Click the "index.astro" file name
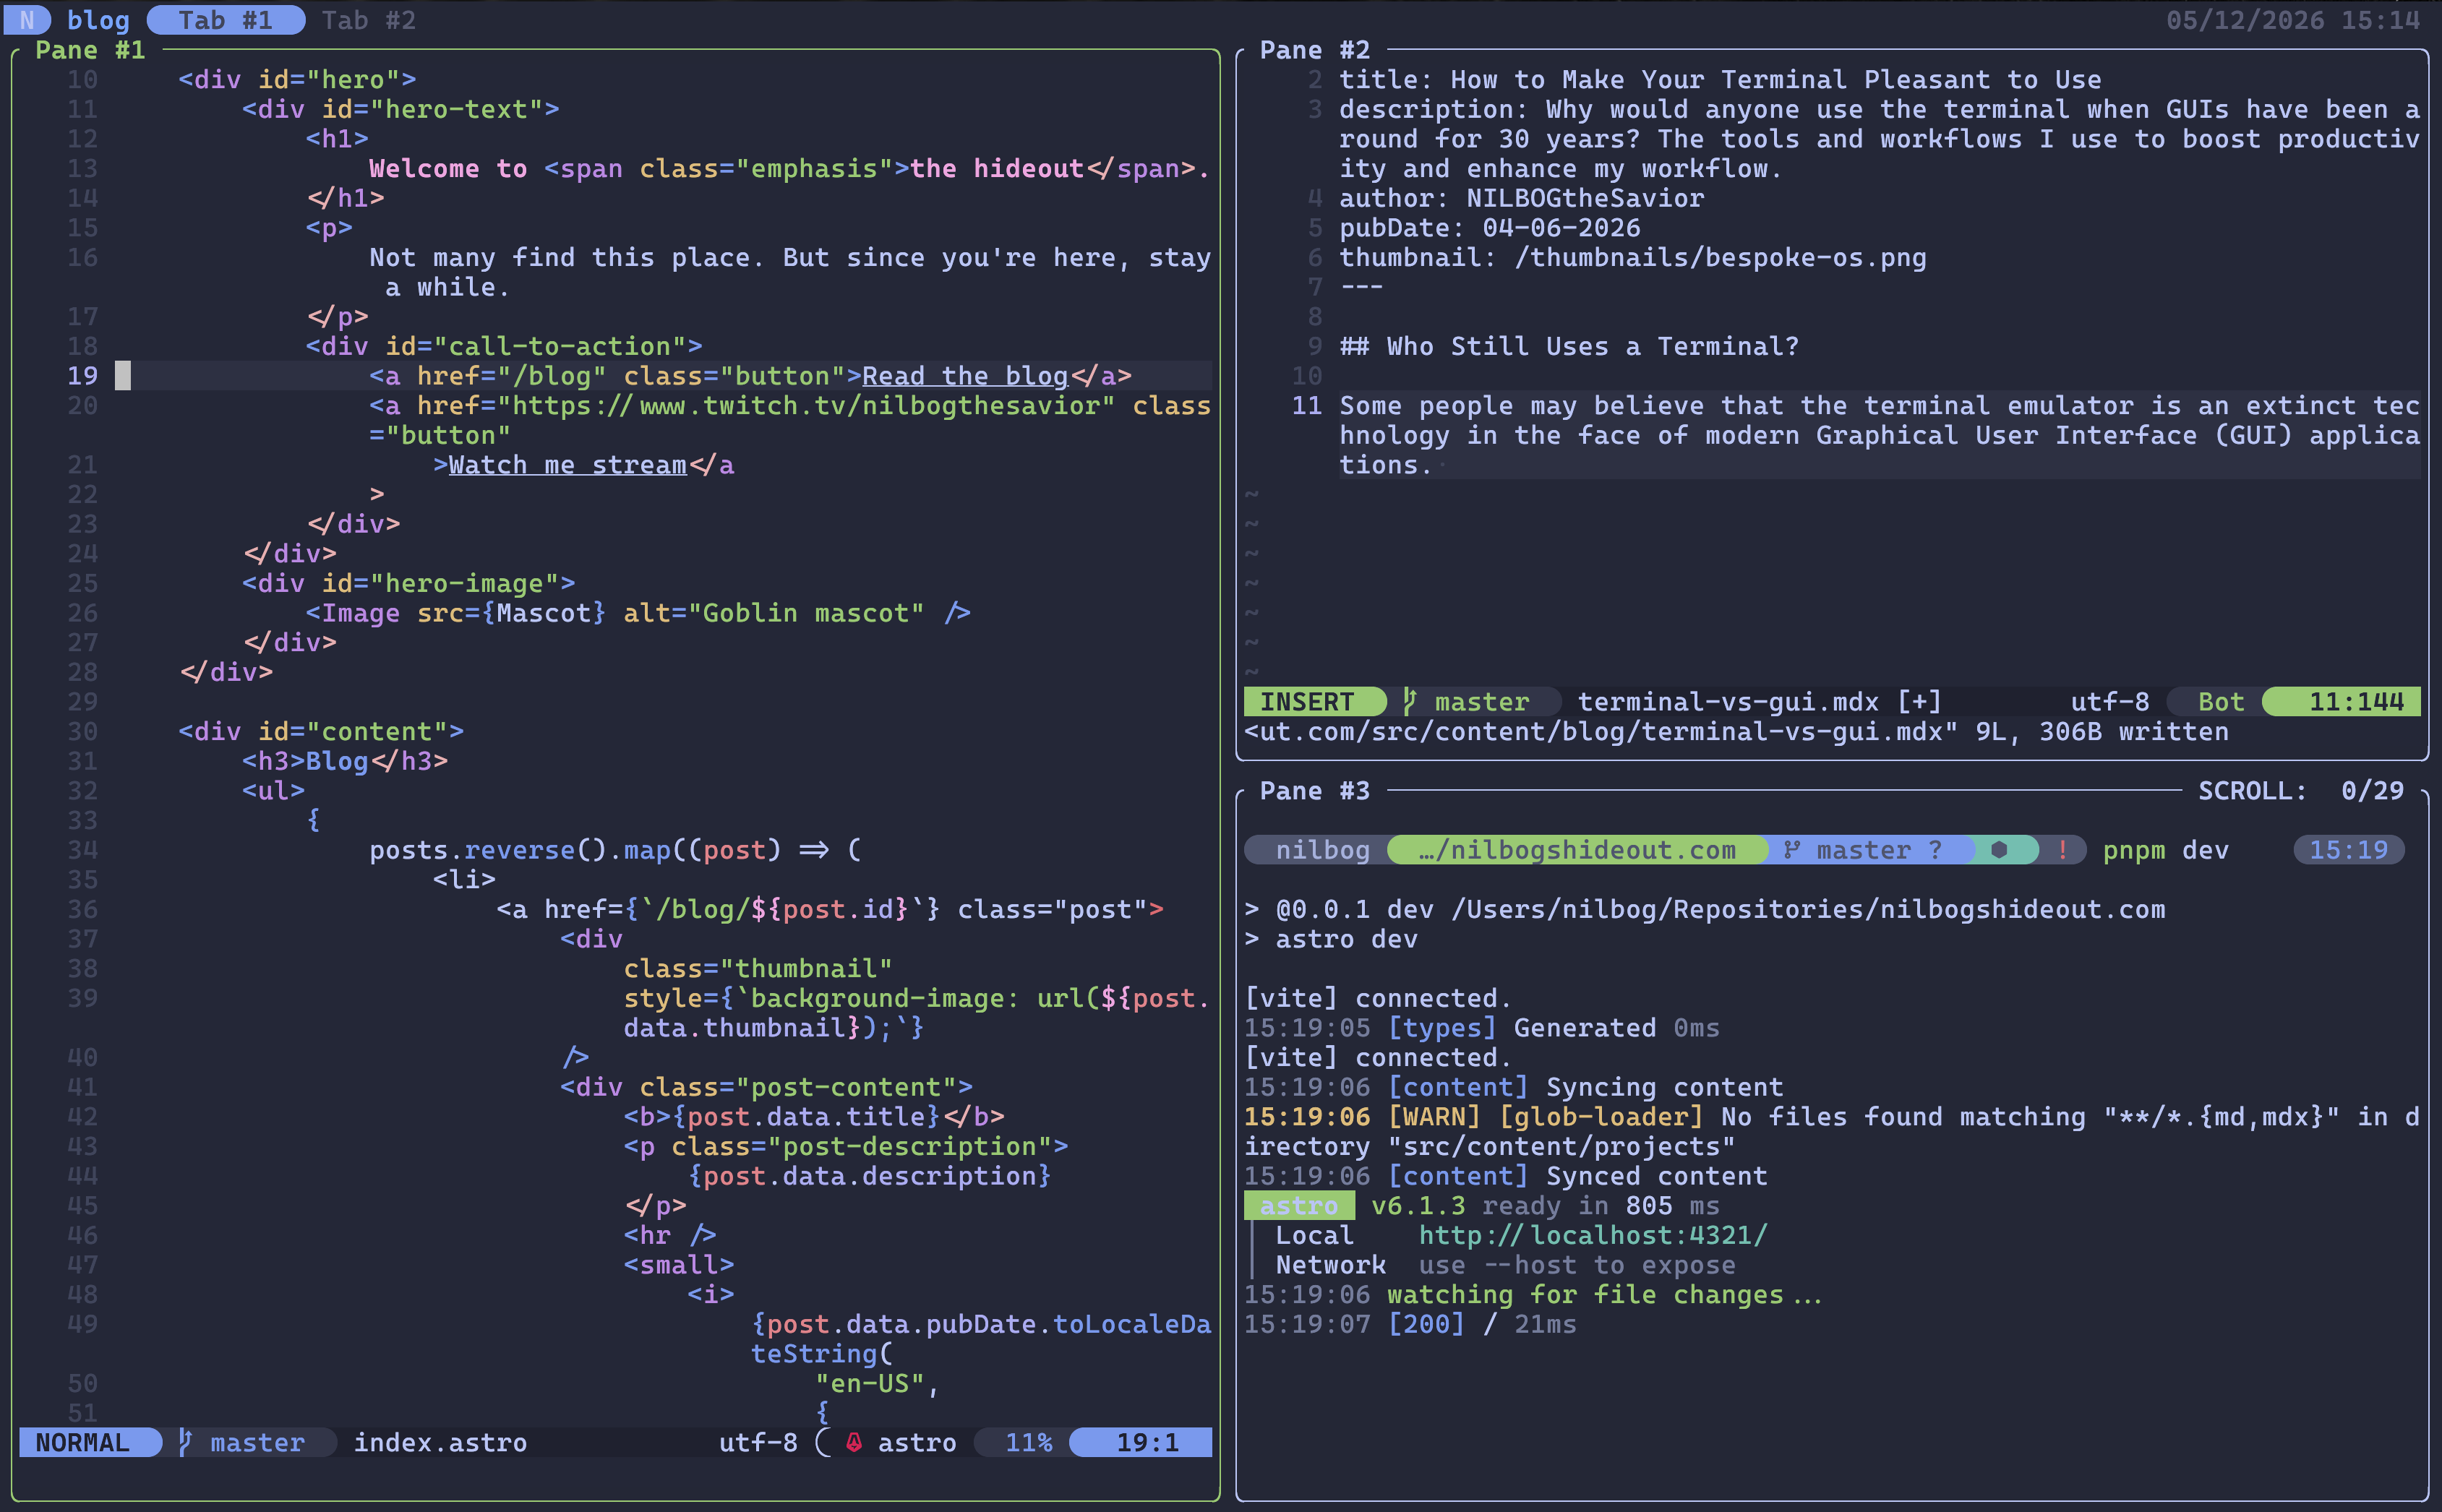The height and width of the screenshot is (1512, 2442). click(440, 1442)
